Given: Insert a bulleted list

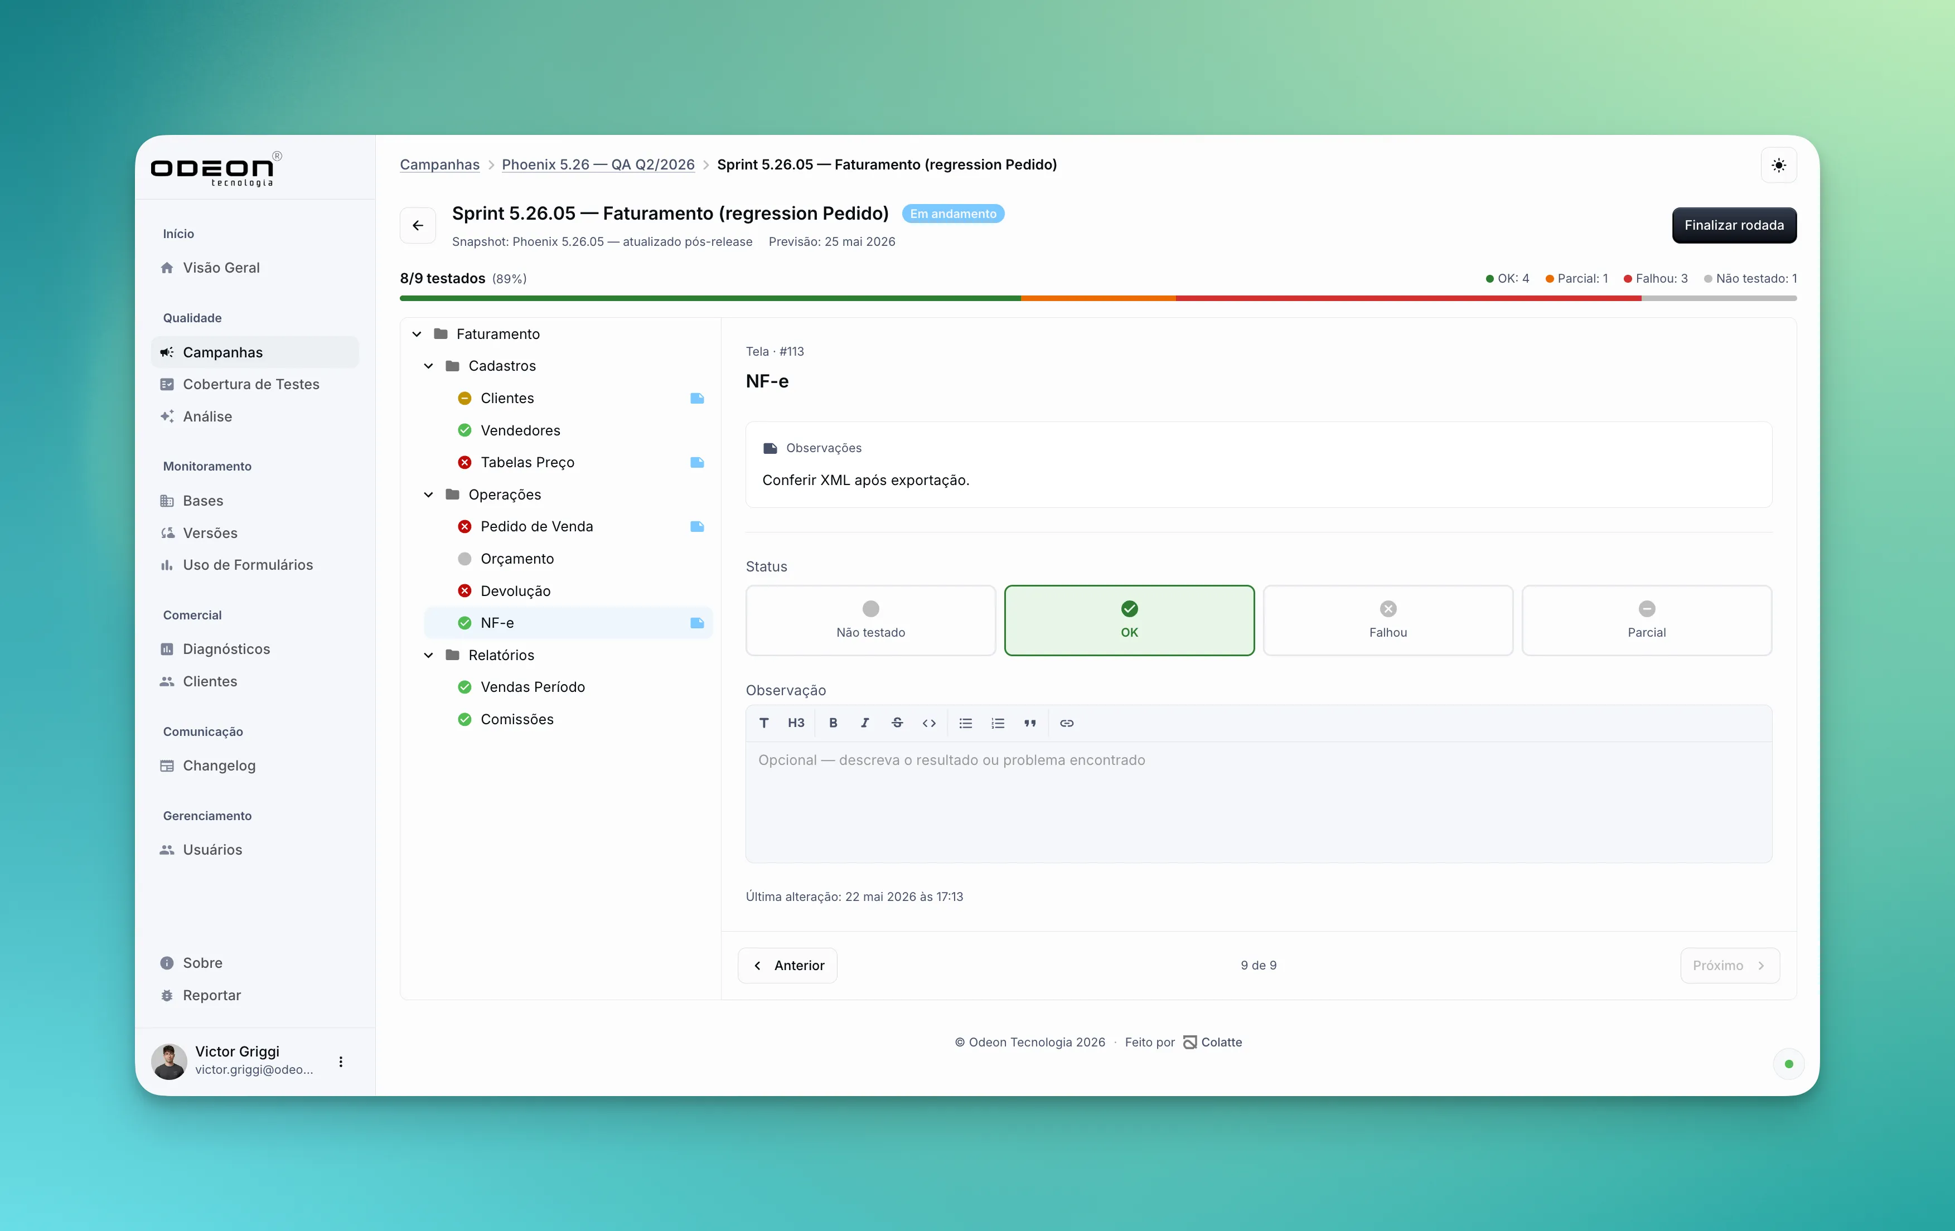Looking at the screenshot, I should click(965, 723).
